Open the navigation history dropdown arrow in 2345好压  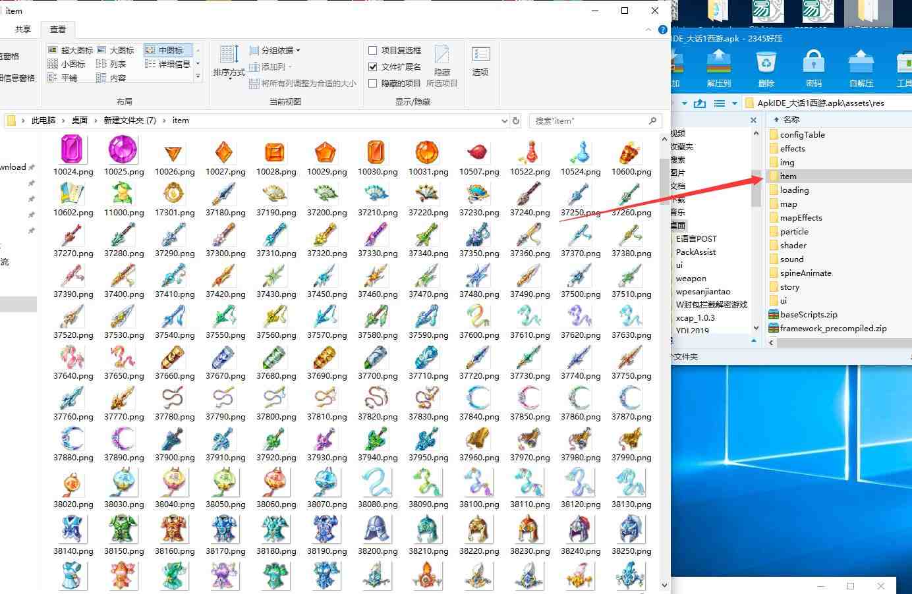tap(685, 103)
